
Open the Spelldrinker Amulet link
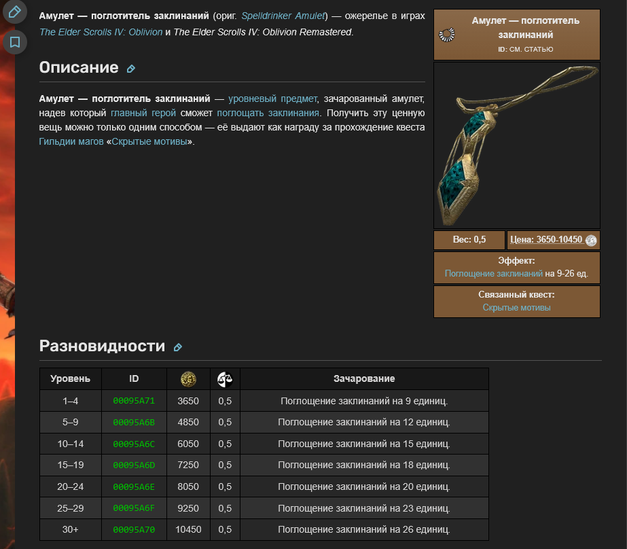point(283,16)
